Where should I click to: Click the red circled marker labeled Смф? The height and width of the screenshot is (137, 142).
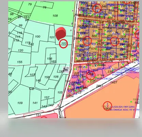pyautogui.click(x=91, y=75)
